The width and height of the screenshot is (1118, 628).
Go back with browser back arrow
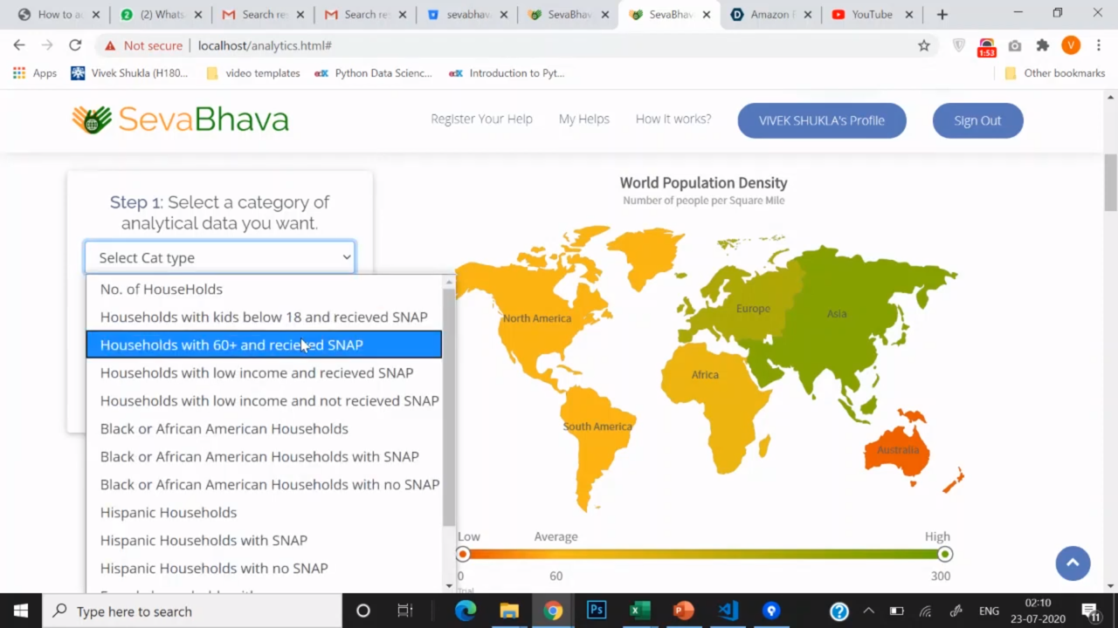coord(19,45)
